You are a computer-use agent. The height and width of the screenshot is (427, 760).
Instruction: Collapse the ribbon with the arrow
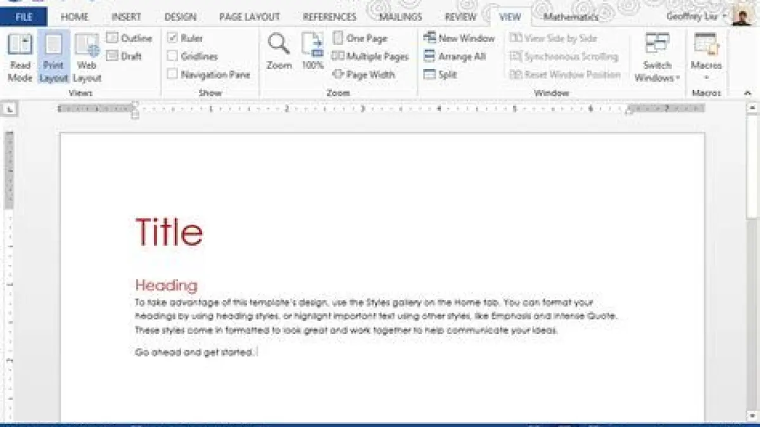coord(747,93)
